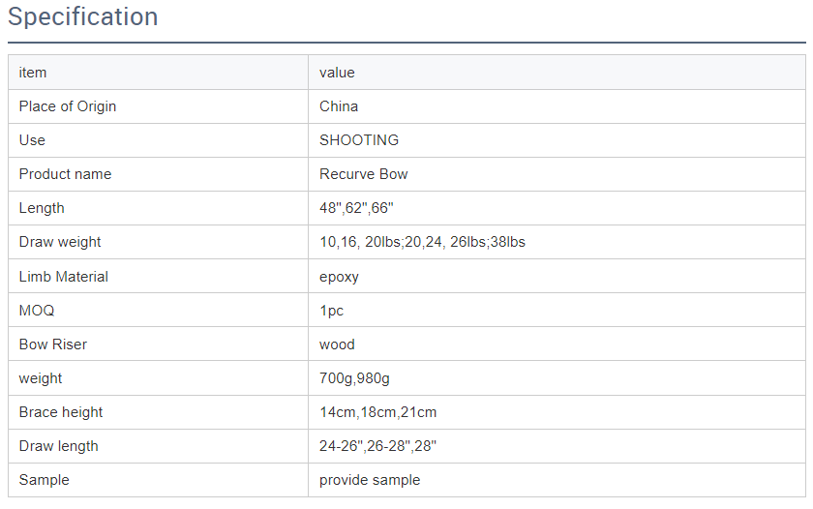The image size is (813, 509).
Task: Select the SHOOTING value
Action: coord(359,140)
